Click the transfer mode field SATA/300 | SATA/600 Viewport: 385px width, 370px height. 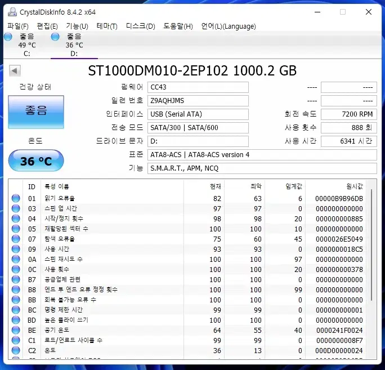point(198,128)
